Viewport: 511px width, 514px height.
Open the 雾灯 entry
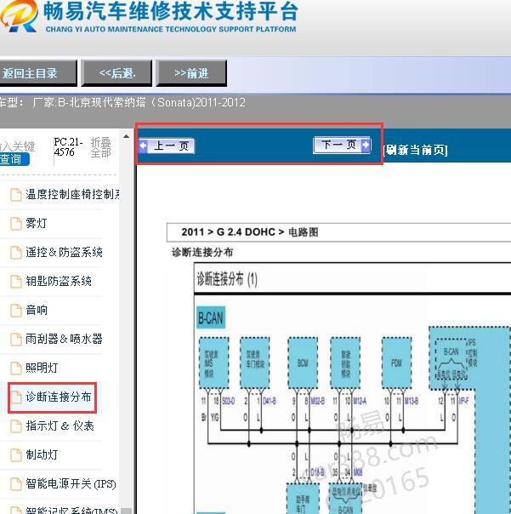pos(37,223)
